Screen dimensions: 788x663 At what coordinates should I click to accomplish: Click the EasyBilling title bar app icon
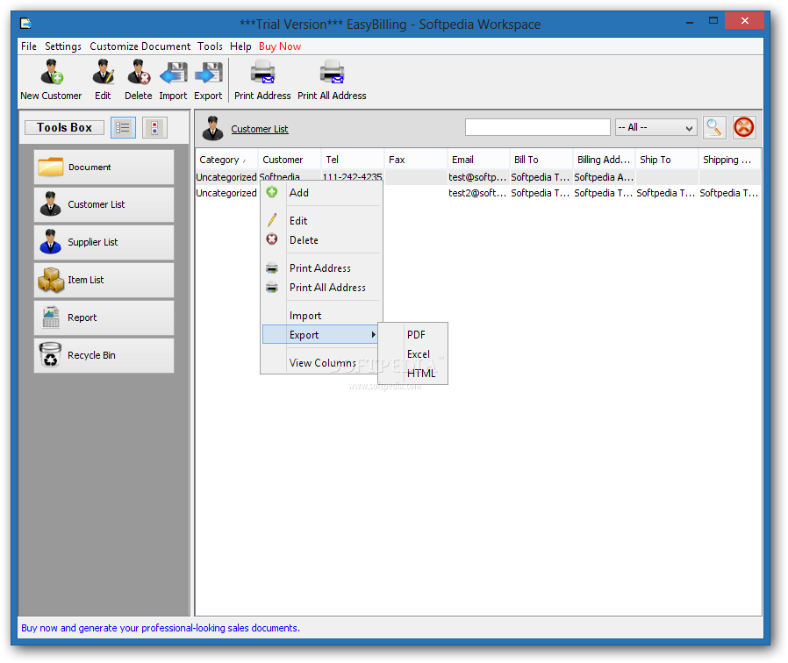(25, 24)
